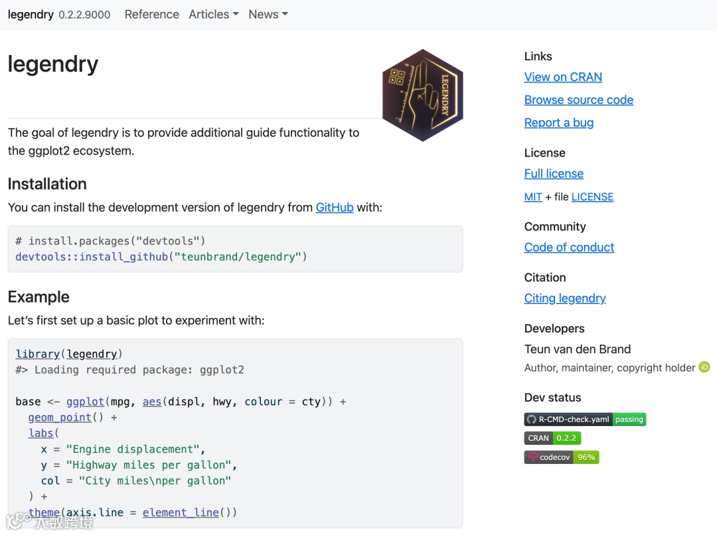717x535 pixels.
Task: Expand the Articles dropdown menu
Action: (x=213, y=15)
